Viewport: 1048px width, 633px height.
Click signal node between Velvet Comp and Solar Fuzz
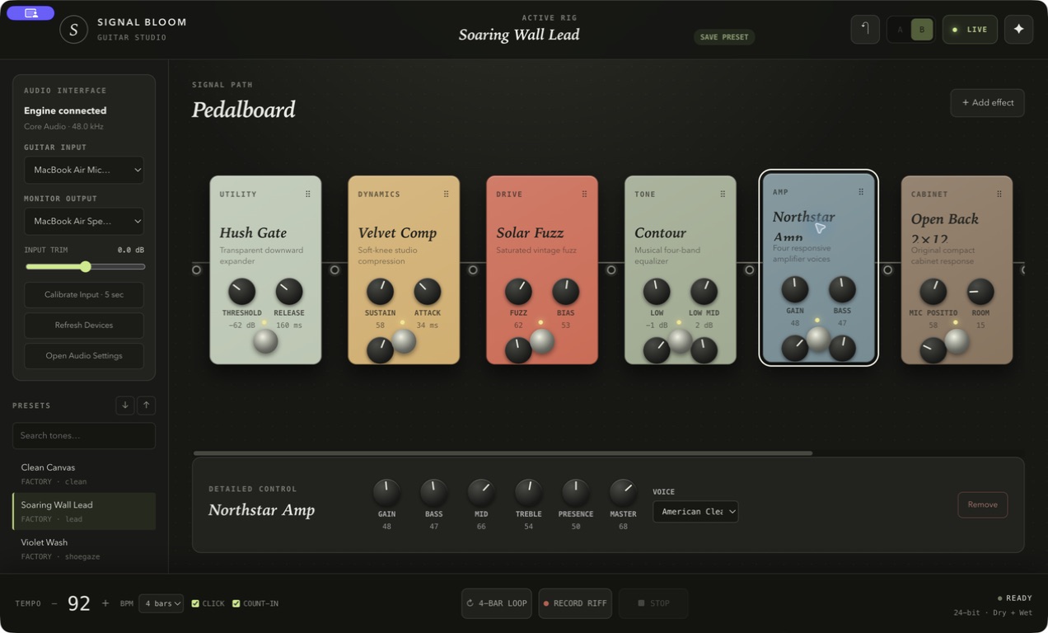coord(473,270)
